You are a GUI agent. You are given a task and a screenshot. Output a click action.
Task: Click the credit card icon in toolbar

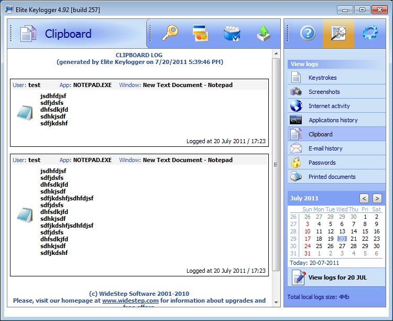[x=200, y=33]
